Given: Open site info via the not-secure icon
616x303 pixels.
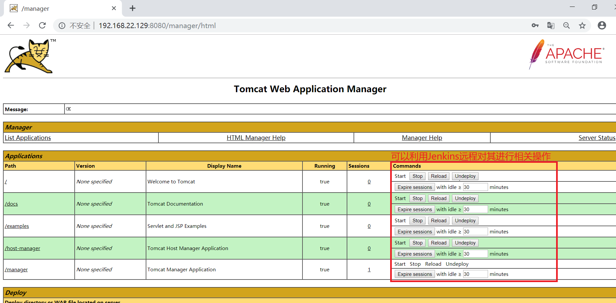Looking at the screenshot, I should [x=62, y=25].
